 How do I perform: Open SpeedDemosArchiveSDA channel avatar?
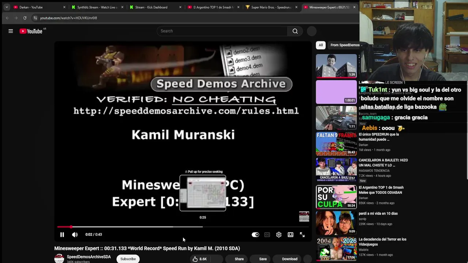tap(59, 259)
